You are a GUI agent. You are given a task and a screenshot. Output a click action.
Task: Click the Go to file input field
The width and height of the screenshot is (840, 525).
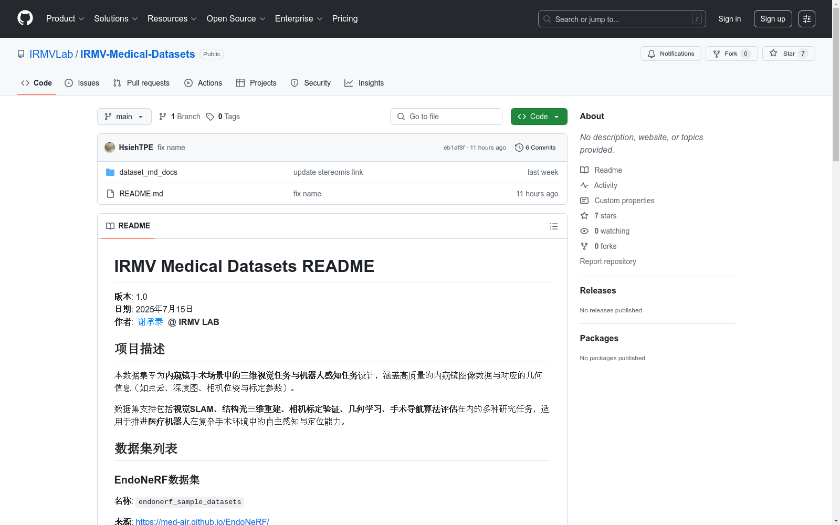click(446, 117)
